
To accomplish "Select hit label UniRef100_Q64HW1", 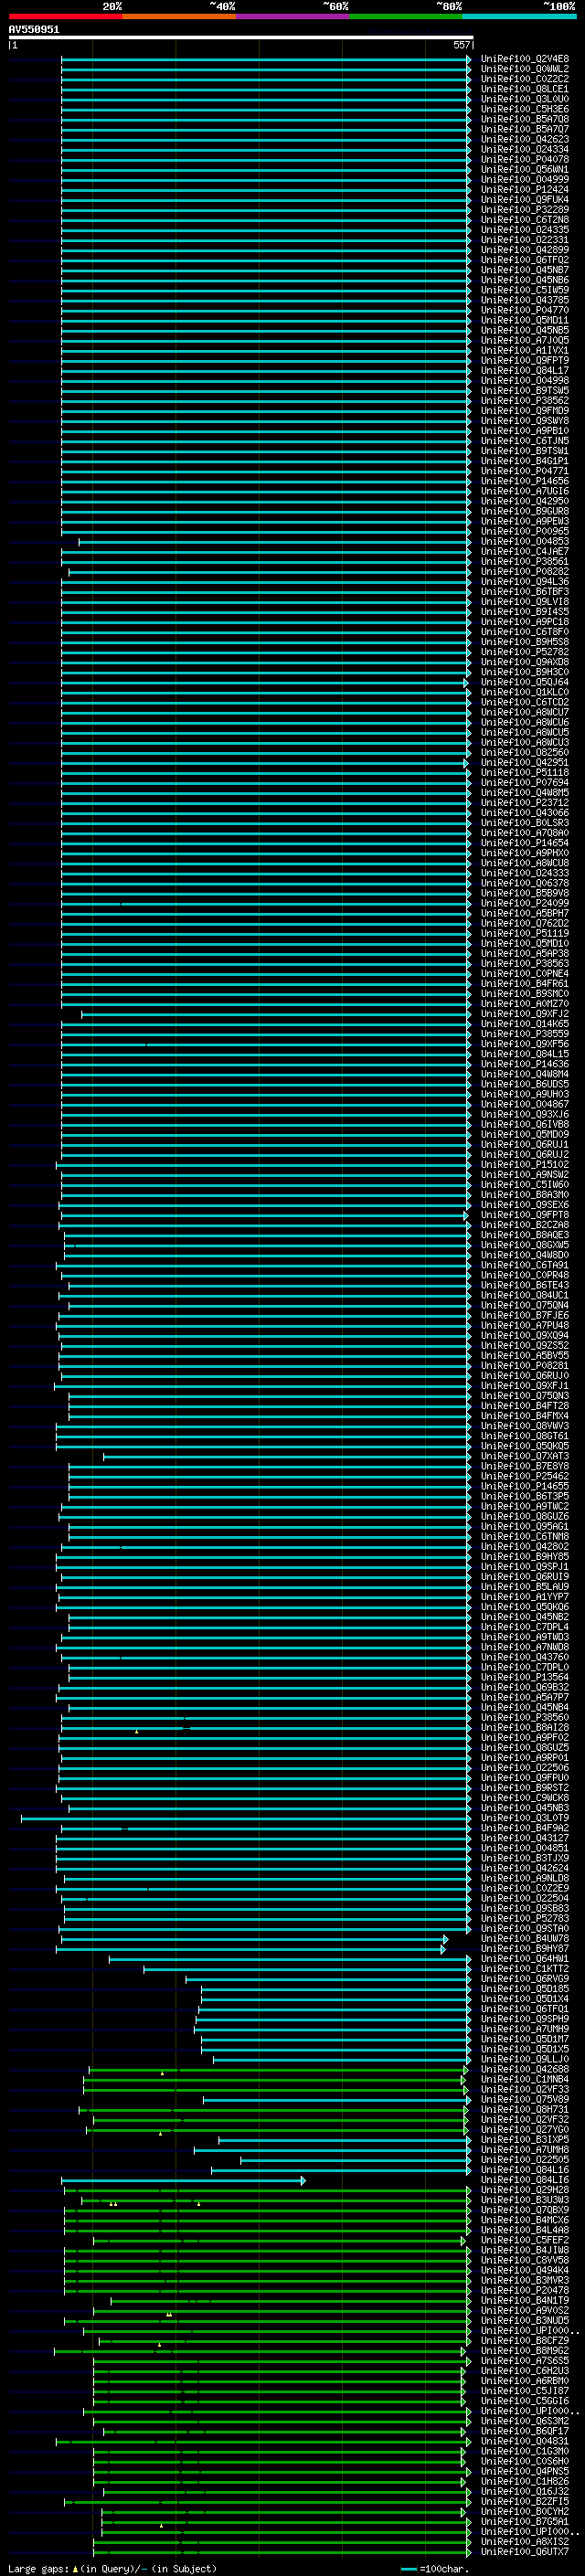I will click(x=524, y=1958).
